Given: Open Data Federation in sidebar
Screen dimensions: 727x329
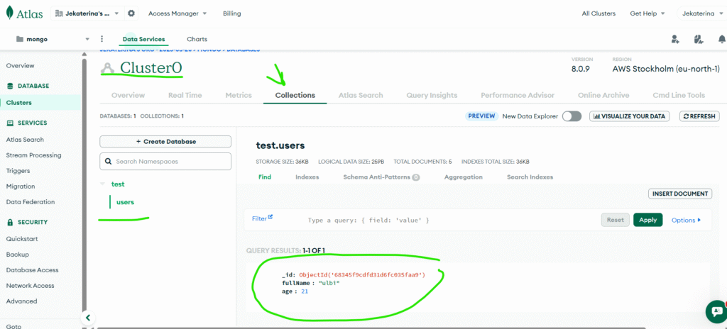Looking at the screenshot, I should pyautogui.click(x=30, y=202).
